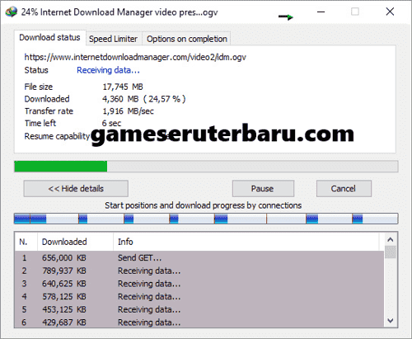Select connection row 6 with 429,687 KB
Image resolution: width=412 pixels, height=339 pixels.
pos(199,322)
